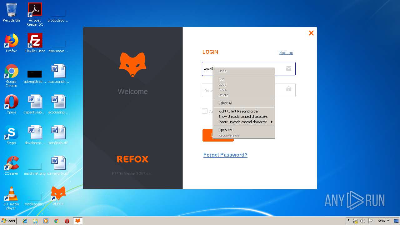This screenshot has width=400, height=225.
Task: Switch to REFOX app in taskbar
Action: (x=77, y=221)
